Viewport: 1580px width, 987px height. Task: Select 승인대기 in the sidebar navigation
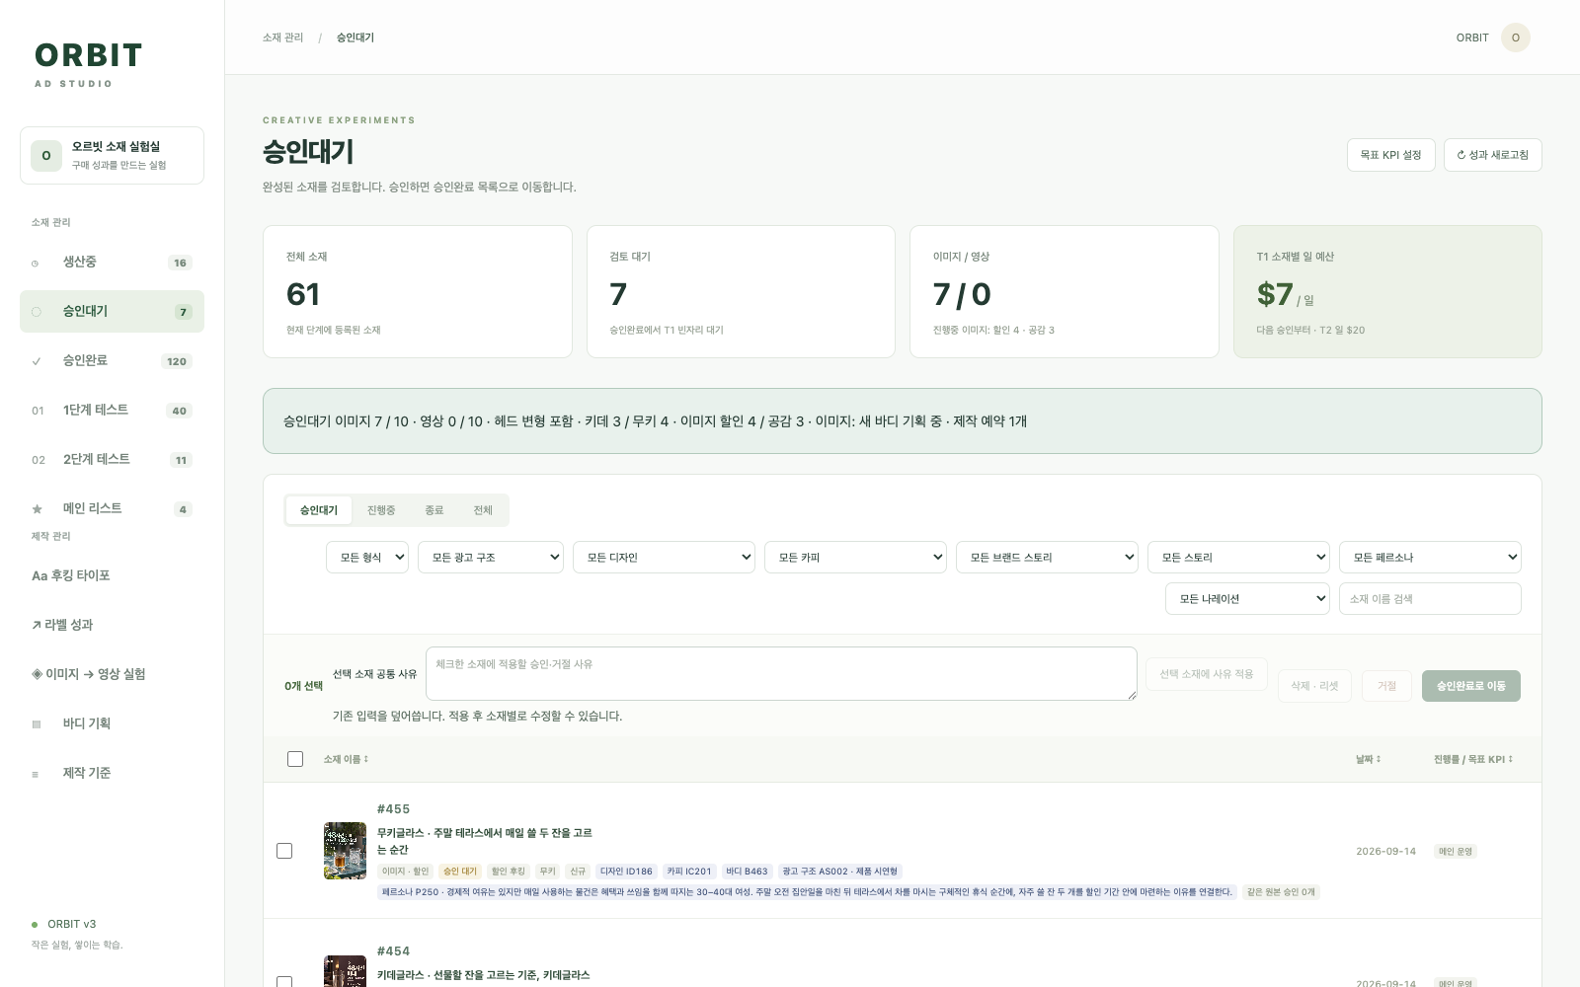click(x=112, y=312)
